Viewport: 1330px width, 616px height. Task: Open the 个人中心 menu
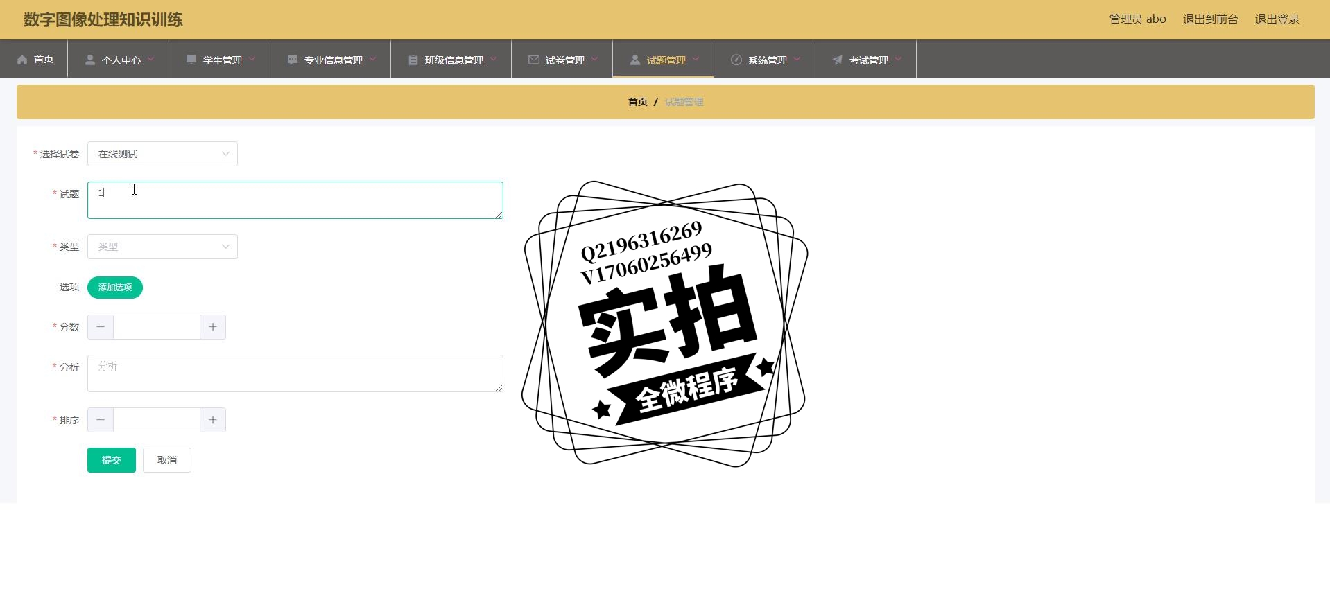pos(119,59)
